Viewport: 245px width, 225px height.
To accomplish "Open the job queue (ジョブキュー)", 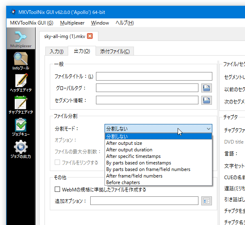I will 21,127.
